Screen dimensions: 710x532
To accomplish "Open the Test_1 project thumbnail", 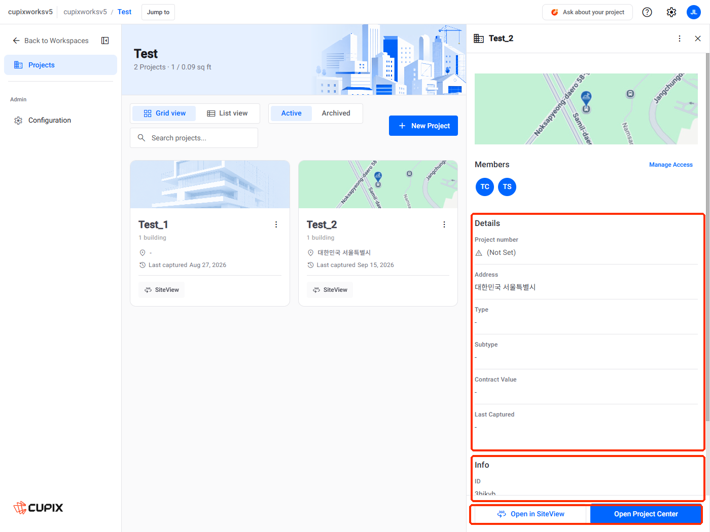I will click(x=210, y=184).
